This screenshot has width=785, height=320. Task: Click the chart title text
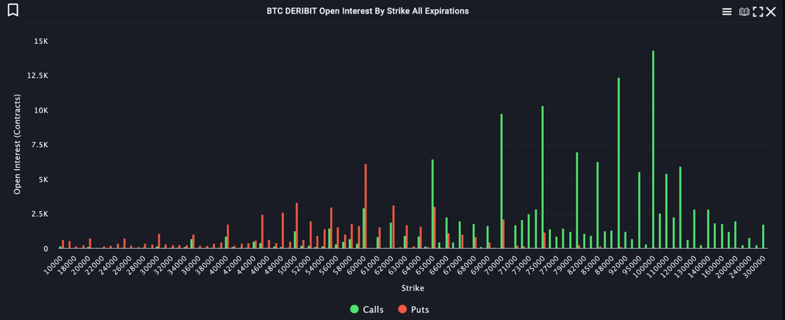point(367,11)
